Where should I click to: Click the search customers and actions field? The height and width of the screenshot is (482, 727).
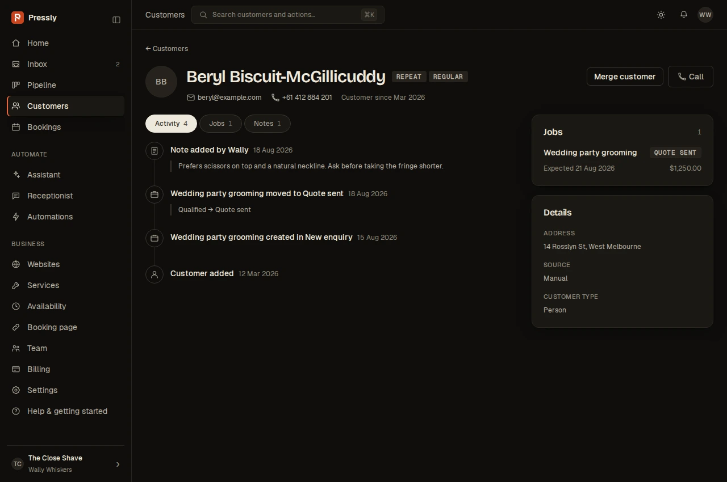(x=288, y=15)
